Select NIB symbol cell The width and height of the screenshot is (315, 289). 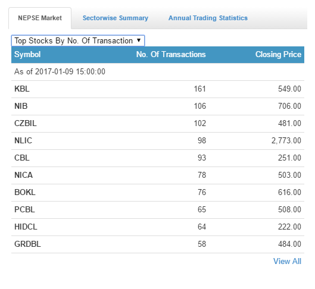21,106
